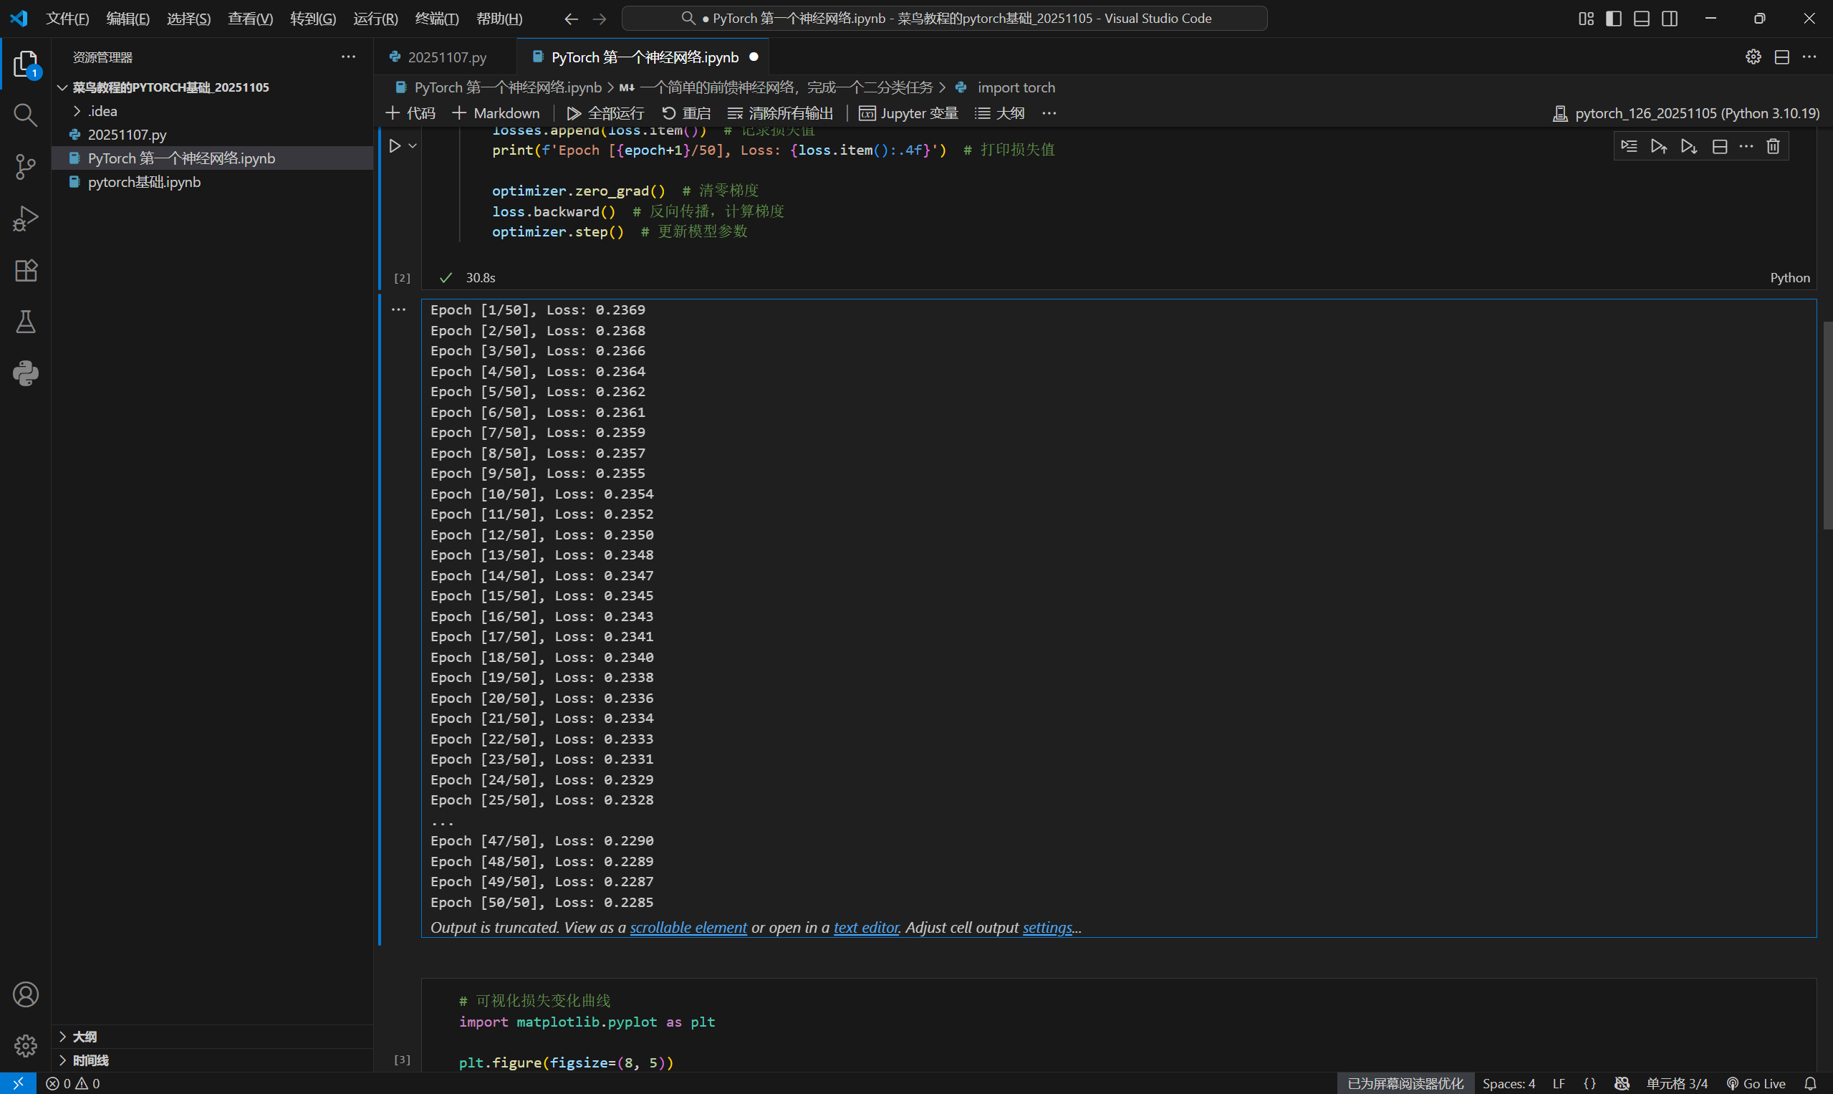Open notebook toolbar overflow ellipsis
This screenshot has height=1094, width=1833.
[1049, 112]
